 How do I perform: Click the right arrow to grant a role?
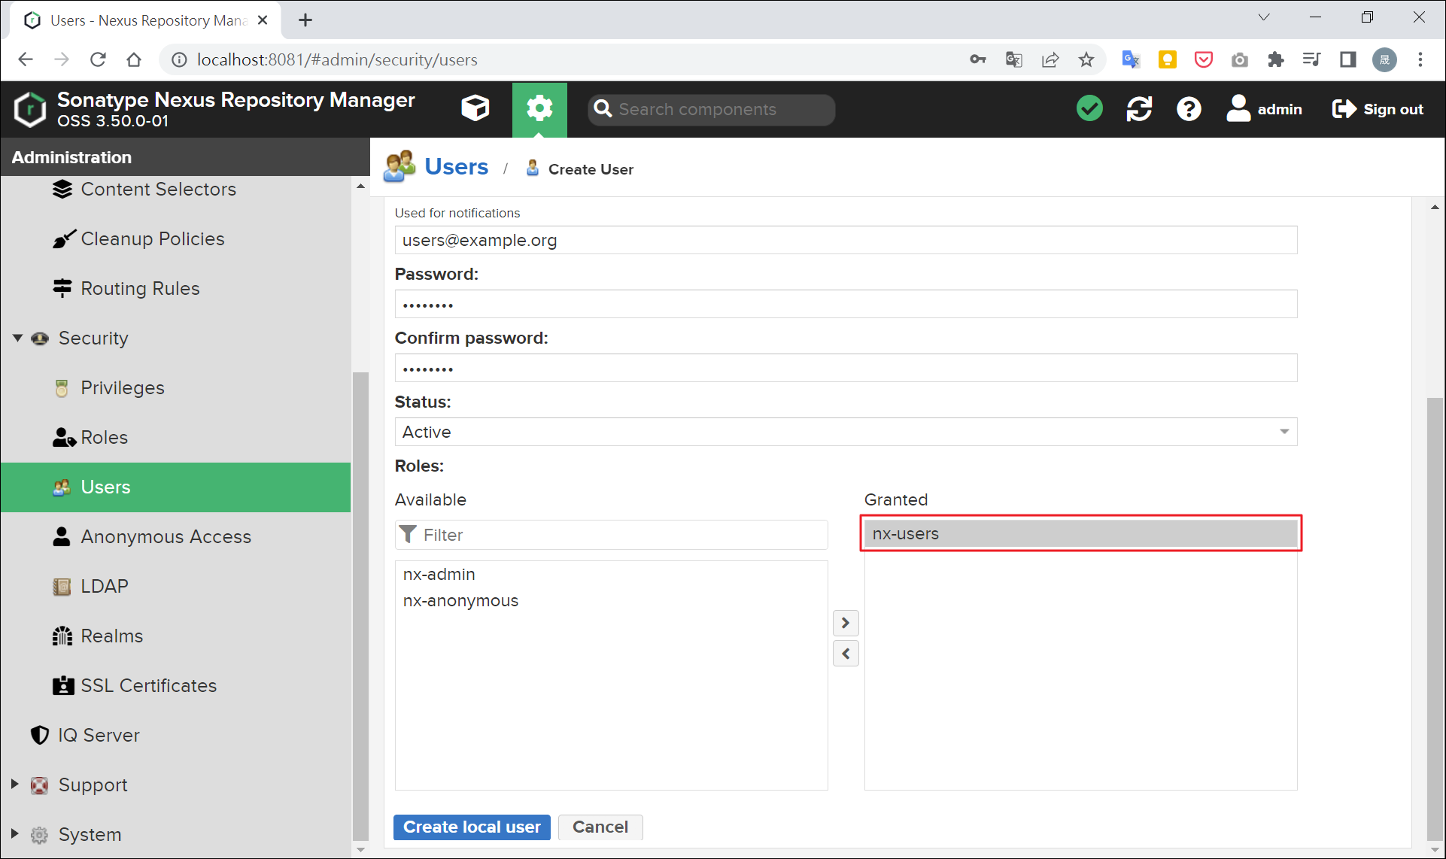click(x=845, y=623)
